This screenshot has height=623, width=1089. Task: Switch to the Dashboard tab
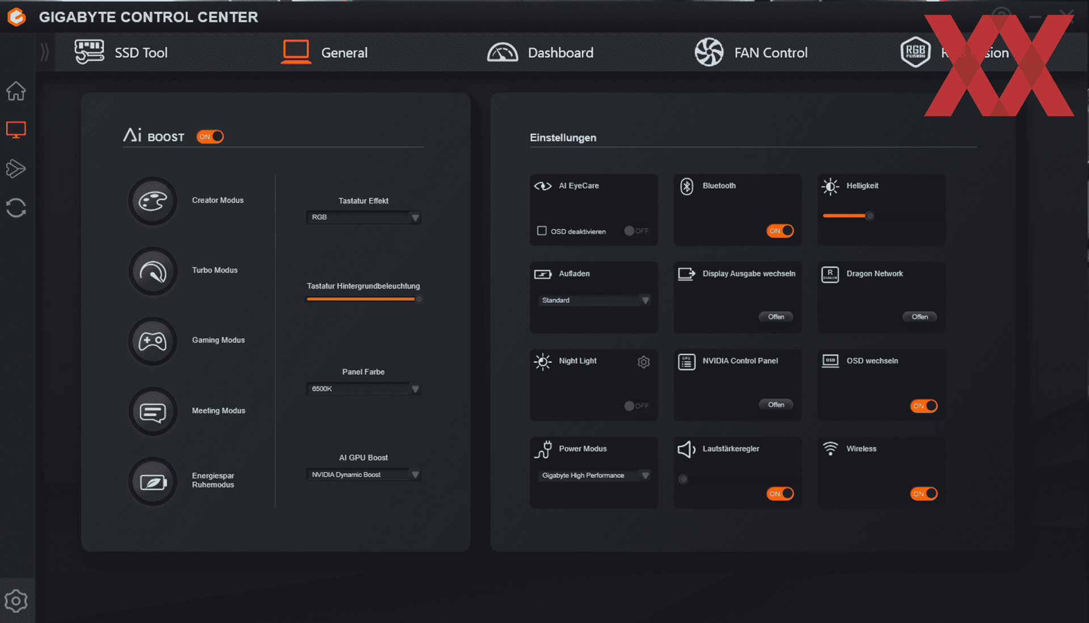click(x=540, y=52)
